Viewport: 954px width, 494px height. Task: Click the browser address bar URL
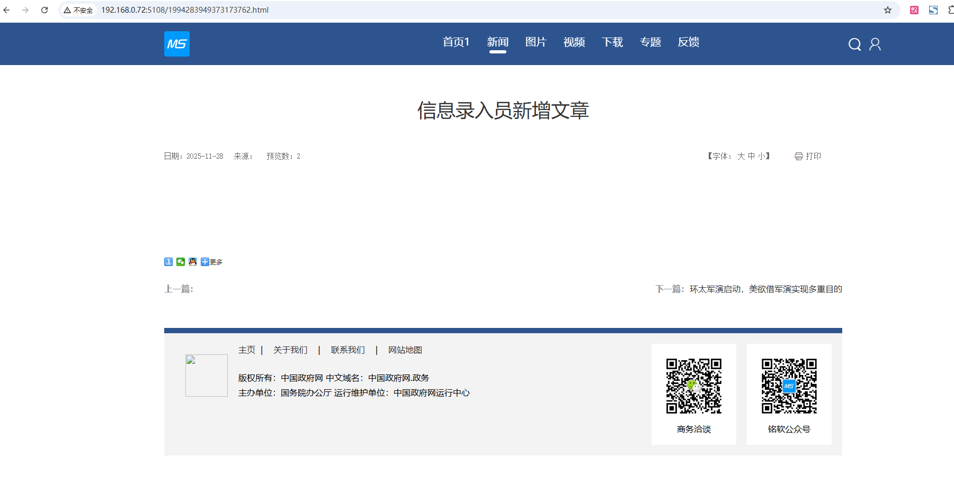point(185,10)
